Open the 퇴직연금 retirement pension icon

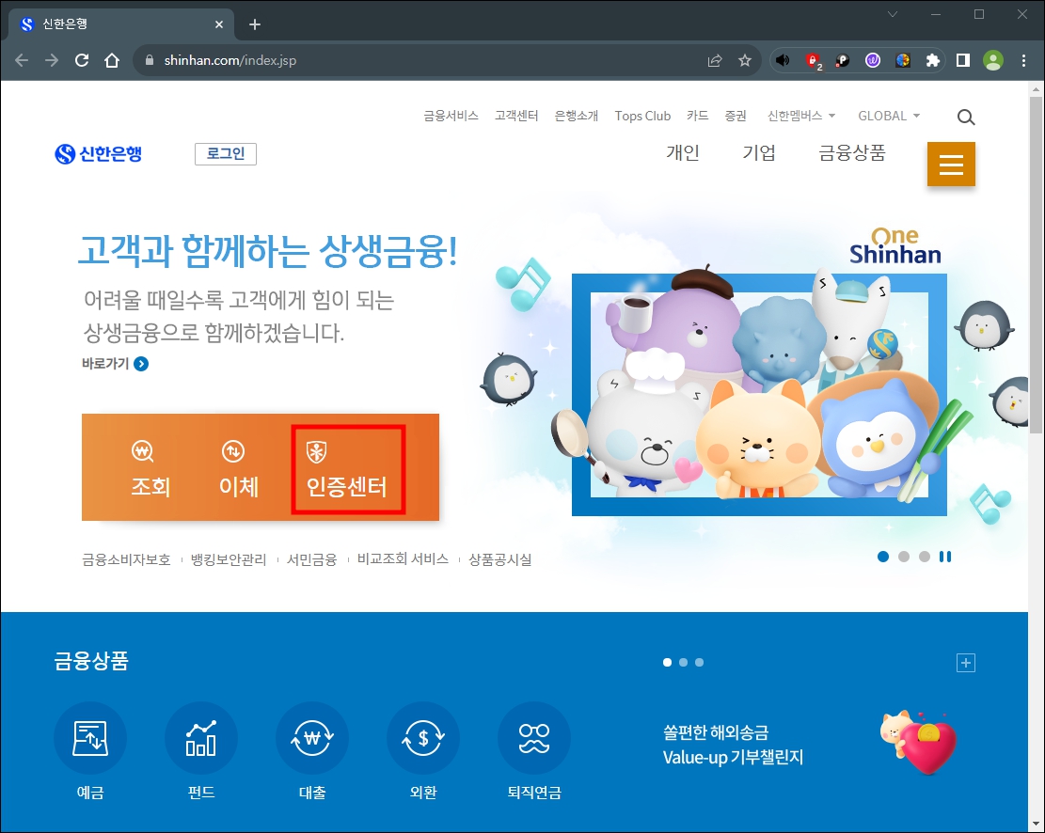(534, 738)
